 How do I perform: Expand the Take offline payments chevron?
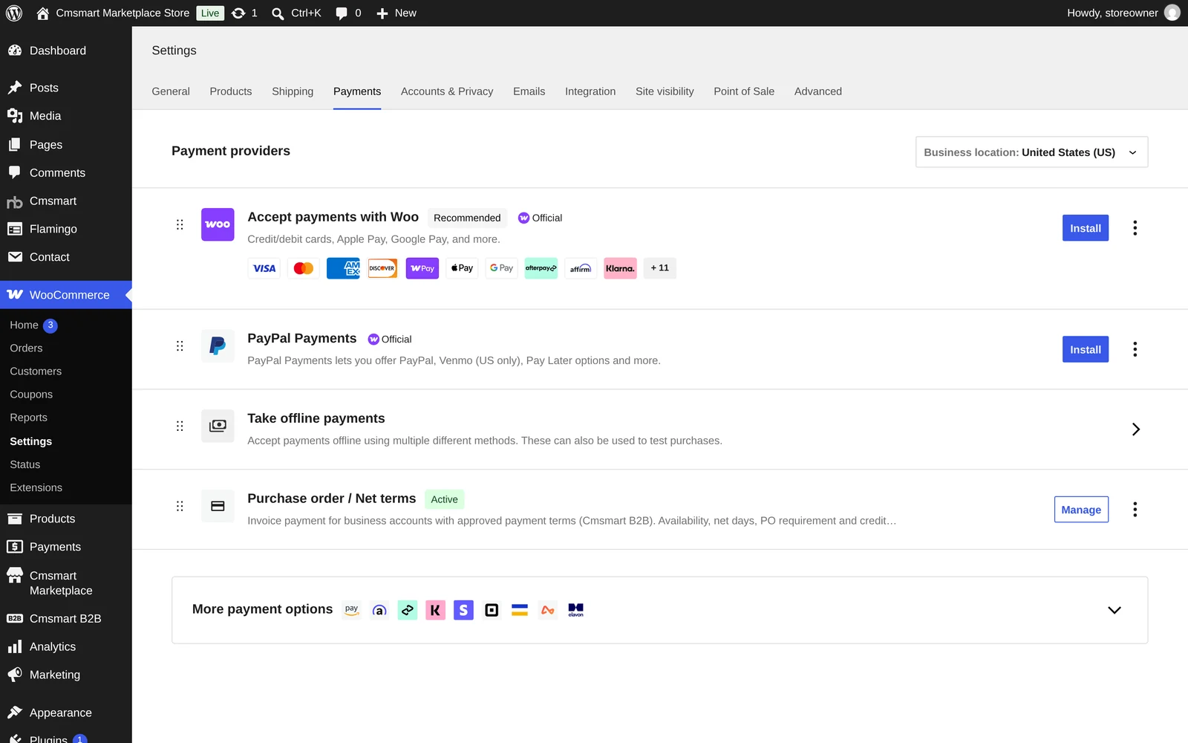click(x=1135, y=429)
